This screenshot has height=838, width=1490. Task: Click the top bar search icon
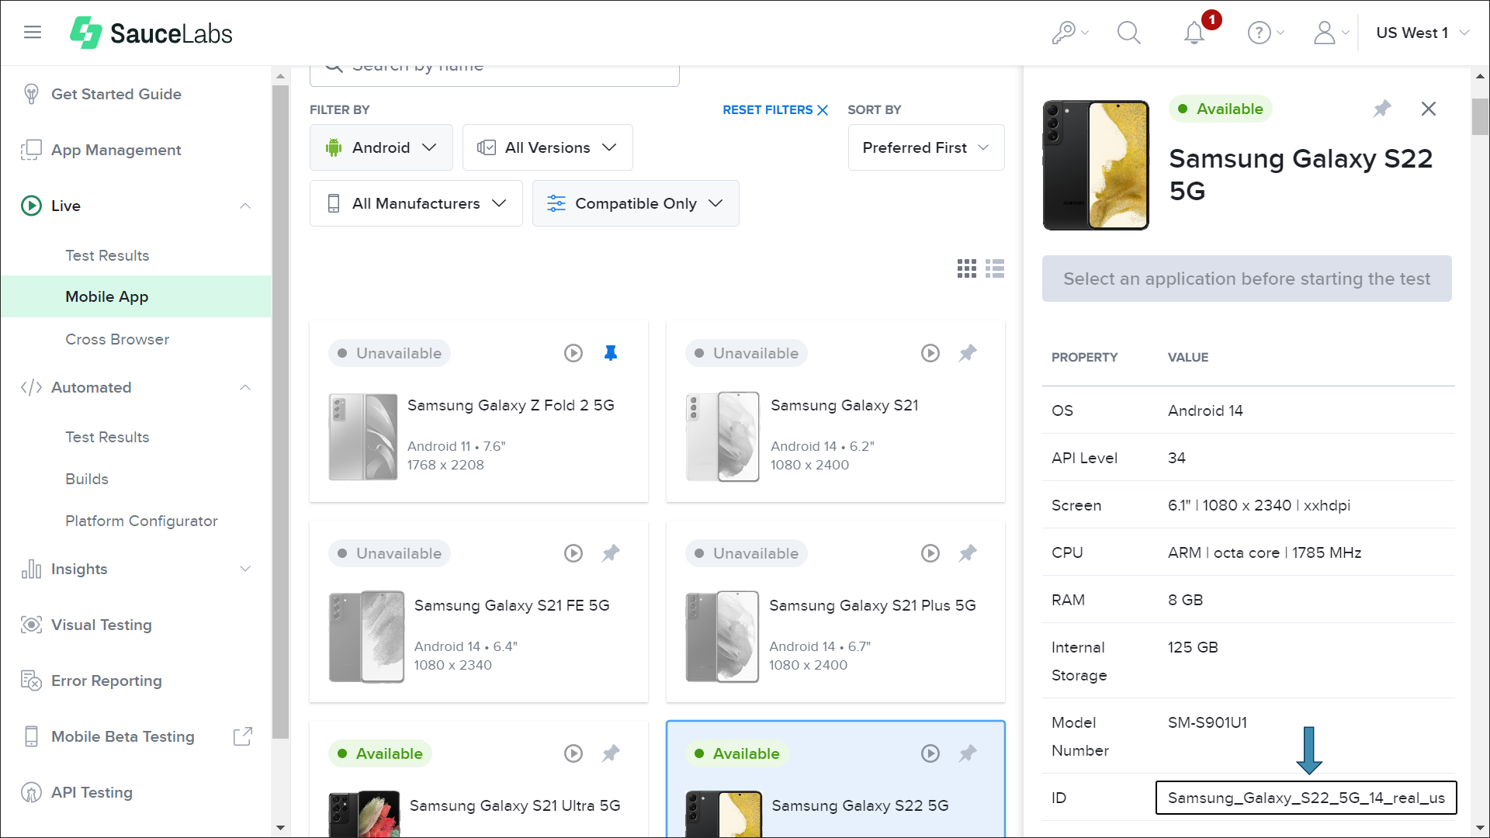(x=1128, y=33)
